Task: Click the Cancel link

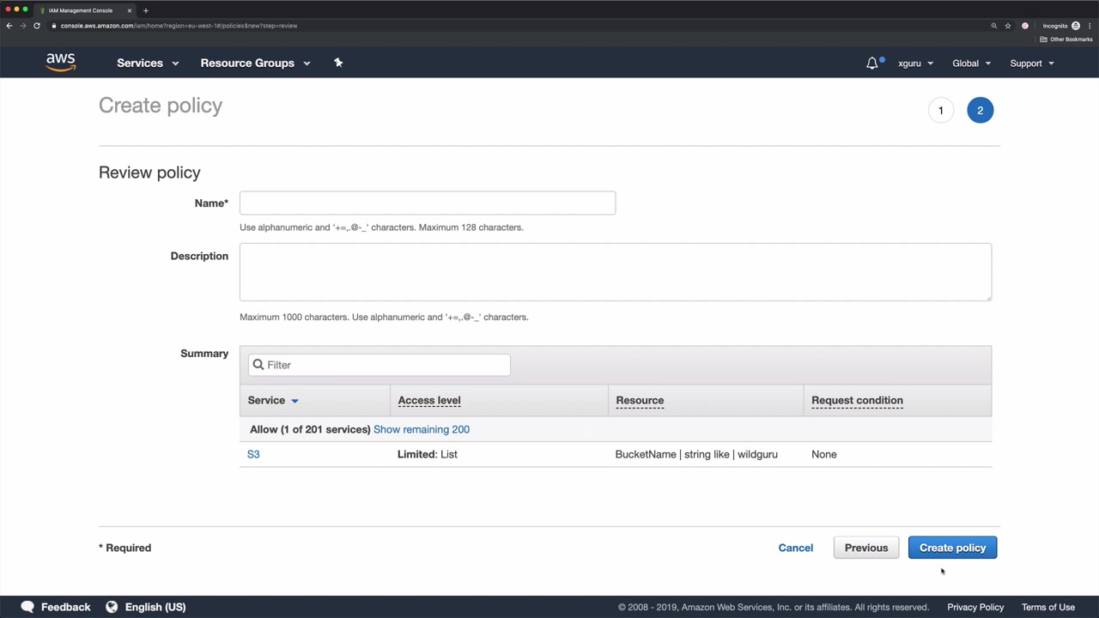Action: (x=795, y=548)
